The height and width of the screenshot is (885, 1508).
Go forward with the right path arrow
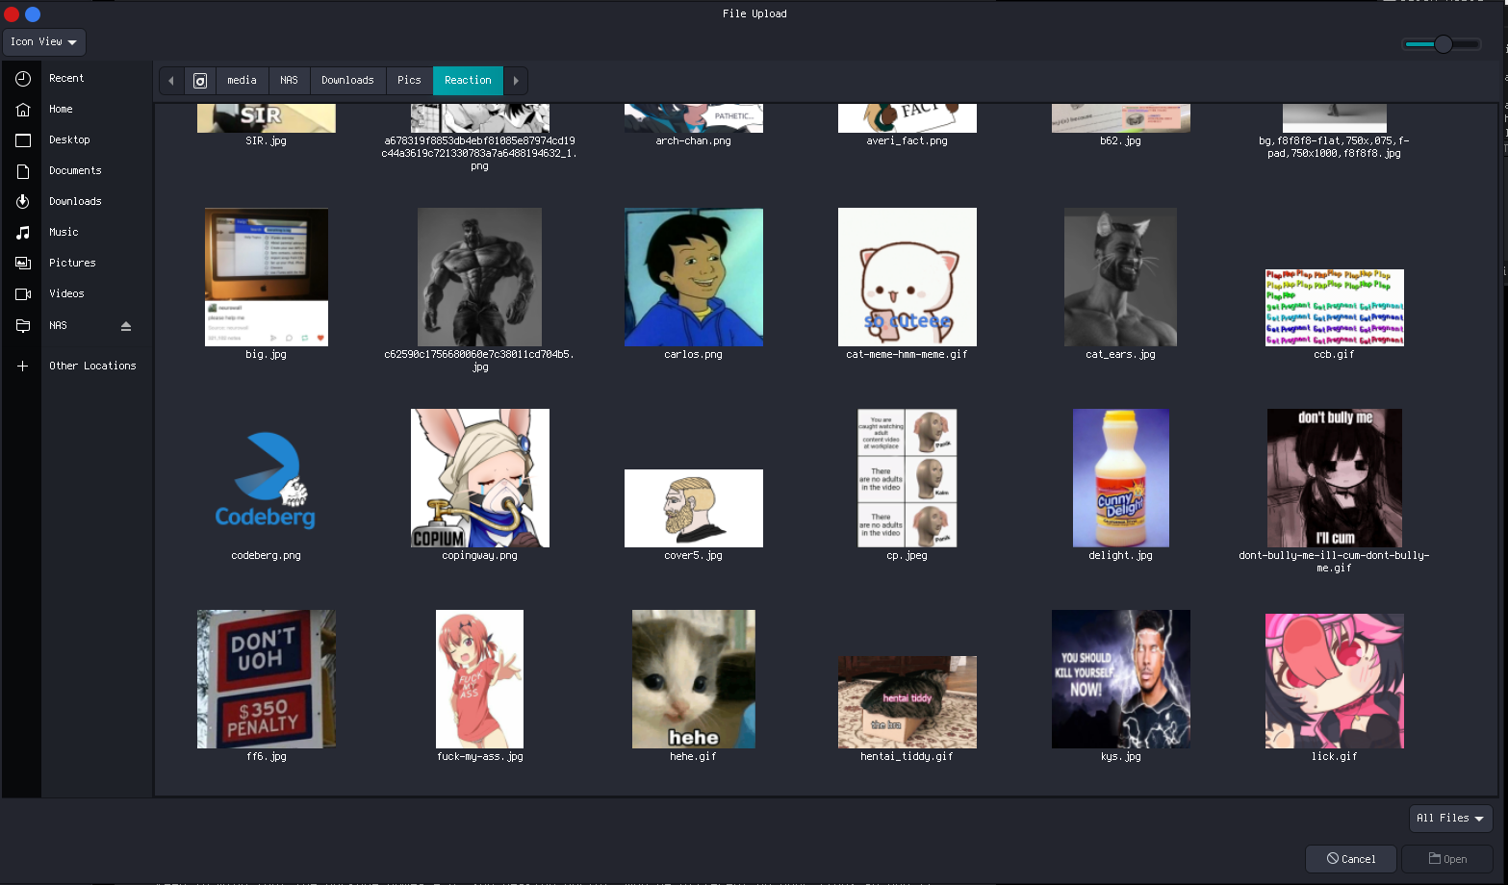516,81
